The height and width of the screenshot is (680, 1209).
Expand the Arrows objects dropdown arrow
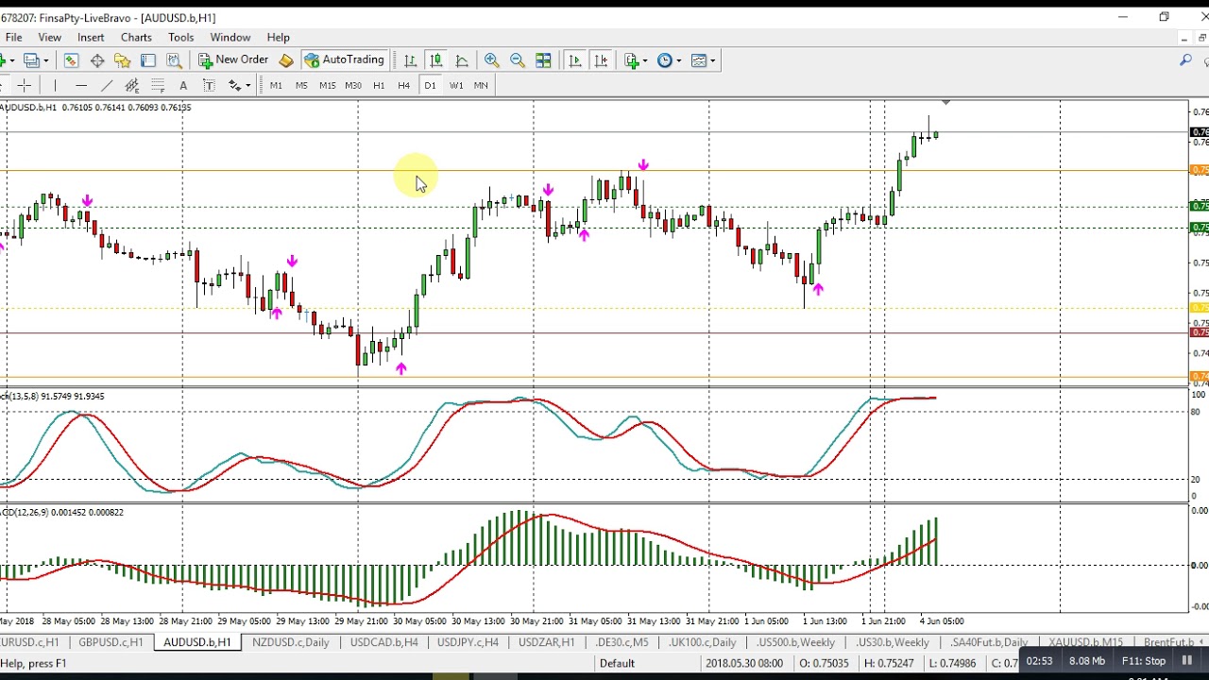click(x=247, y=86)
